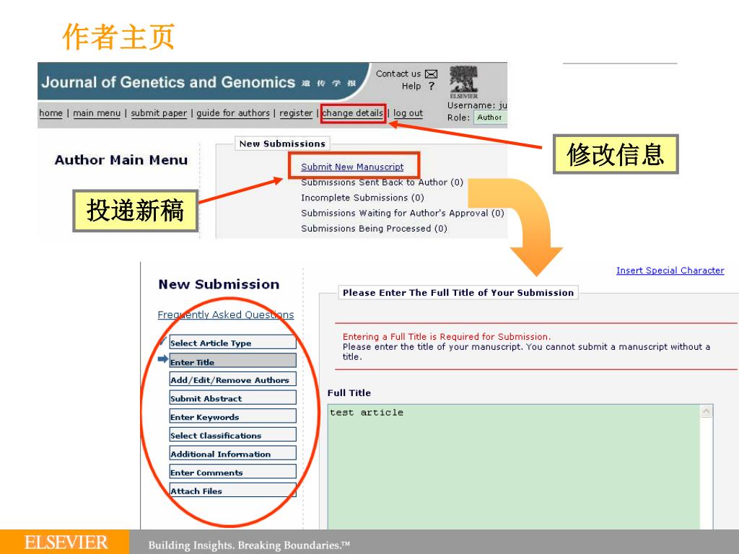The image size is (739, 554).
Task: Open Insert Special Character link
Action: pos(670,271)
